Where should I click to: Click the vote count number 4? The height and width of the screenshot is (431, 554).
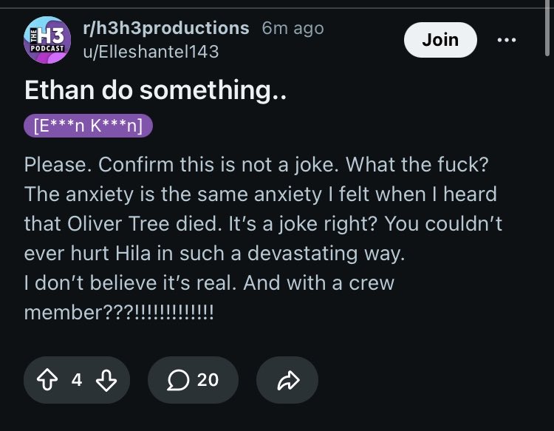(77, 380)
